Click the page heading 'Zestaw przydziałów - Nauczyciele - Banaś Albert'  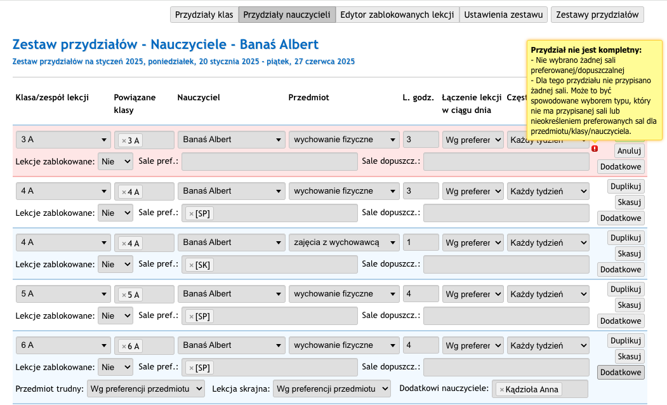166,44
